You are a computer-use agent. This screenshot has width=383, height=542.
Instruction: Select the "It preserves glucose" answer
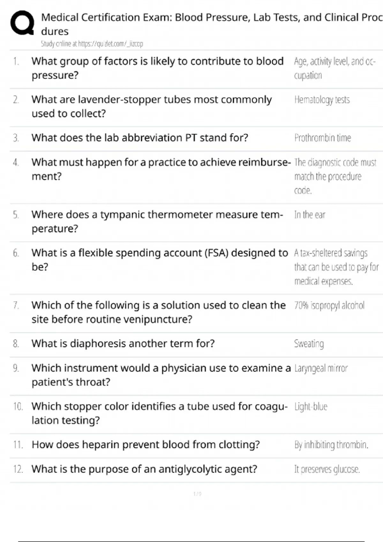[327, 469]
